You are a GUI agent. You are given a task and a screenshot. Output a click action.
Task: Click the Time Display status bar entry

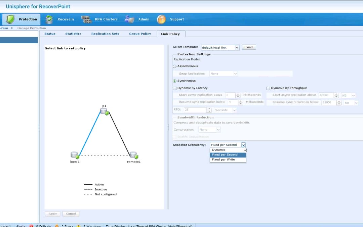click(x=149, y=226)
